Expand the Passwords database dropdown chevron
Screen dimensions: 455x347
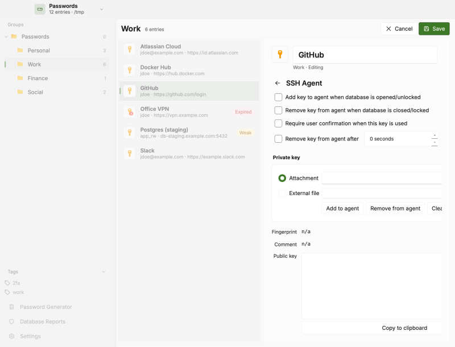tap(102, 9)
